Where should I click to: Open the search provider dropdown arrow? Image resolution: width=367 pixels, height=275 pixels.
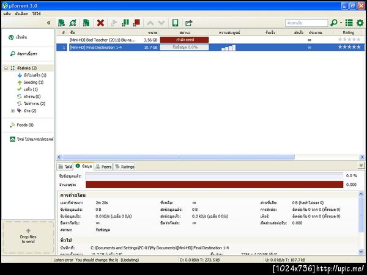coord(341,23)
